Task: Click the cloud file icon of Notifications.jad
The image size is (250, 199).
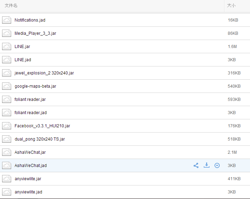Action: click(7, 20)
